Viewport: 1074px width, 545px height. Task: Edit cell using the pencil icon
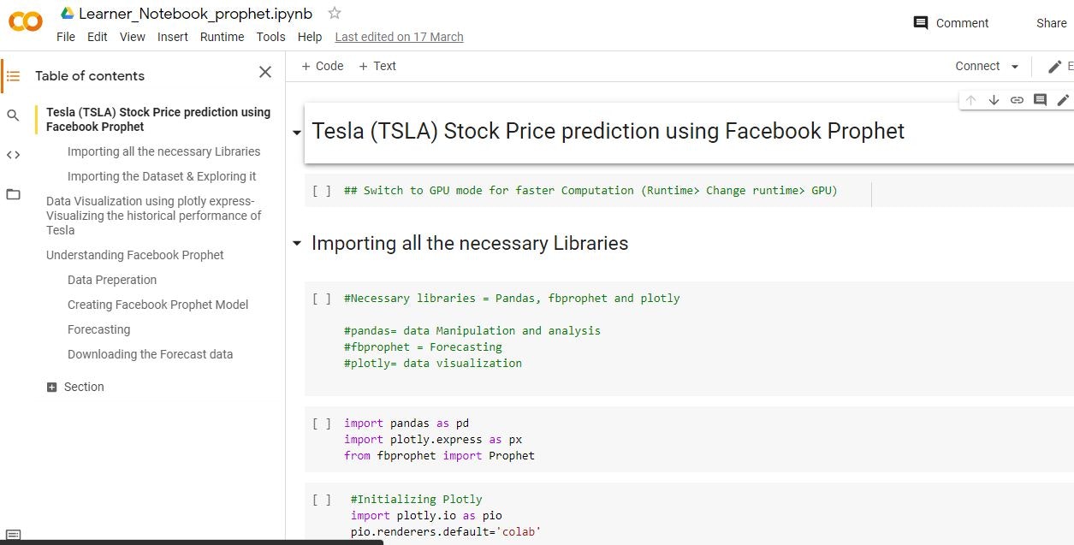(1063, 100)
